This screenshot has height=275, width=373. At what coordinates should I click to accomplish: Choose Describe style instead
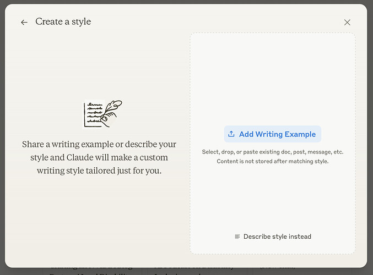(273, 237)
